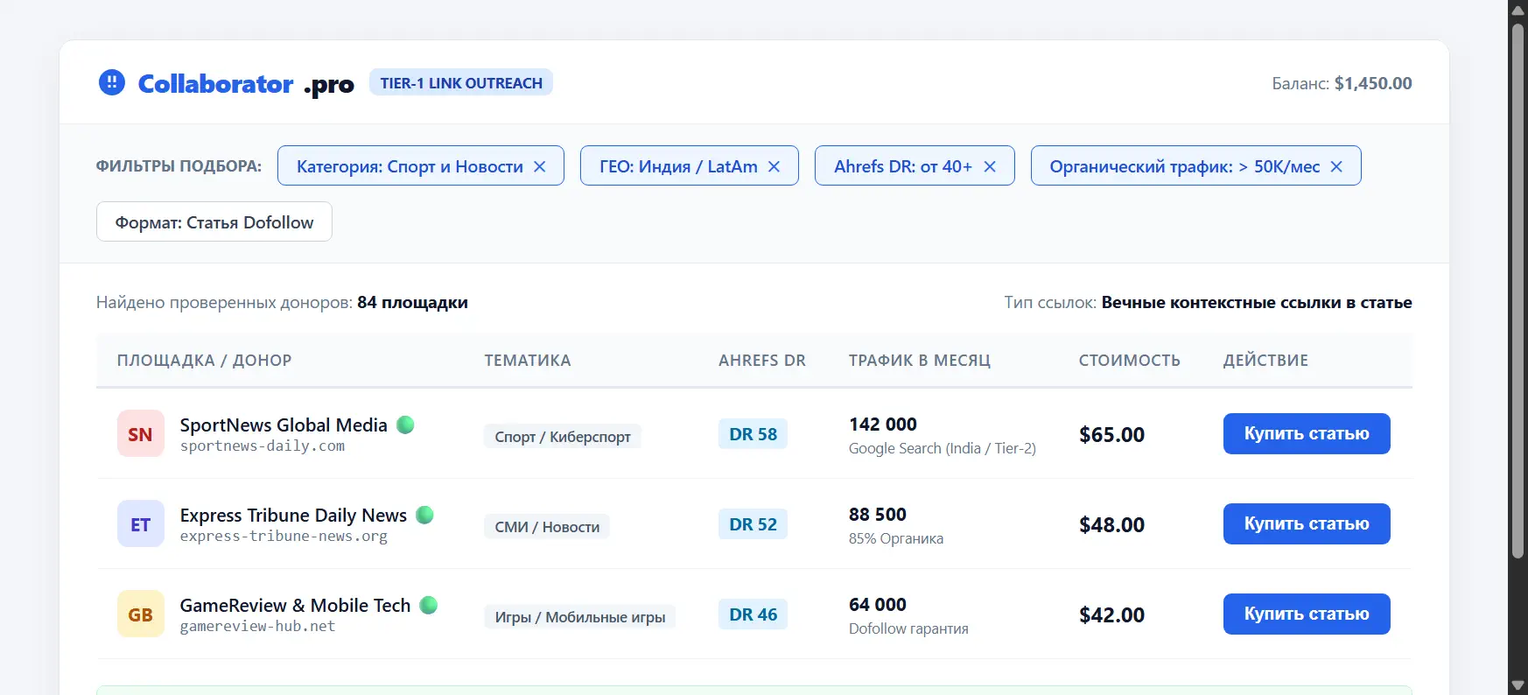Image resolution: width=1528 pixels, height=695 pixels.
Task: Open the Формат: Статья Dofollow filter
Action: pos(214,221)
